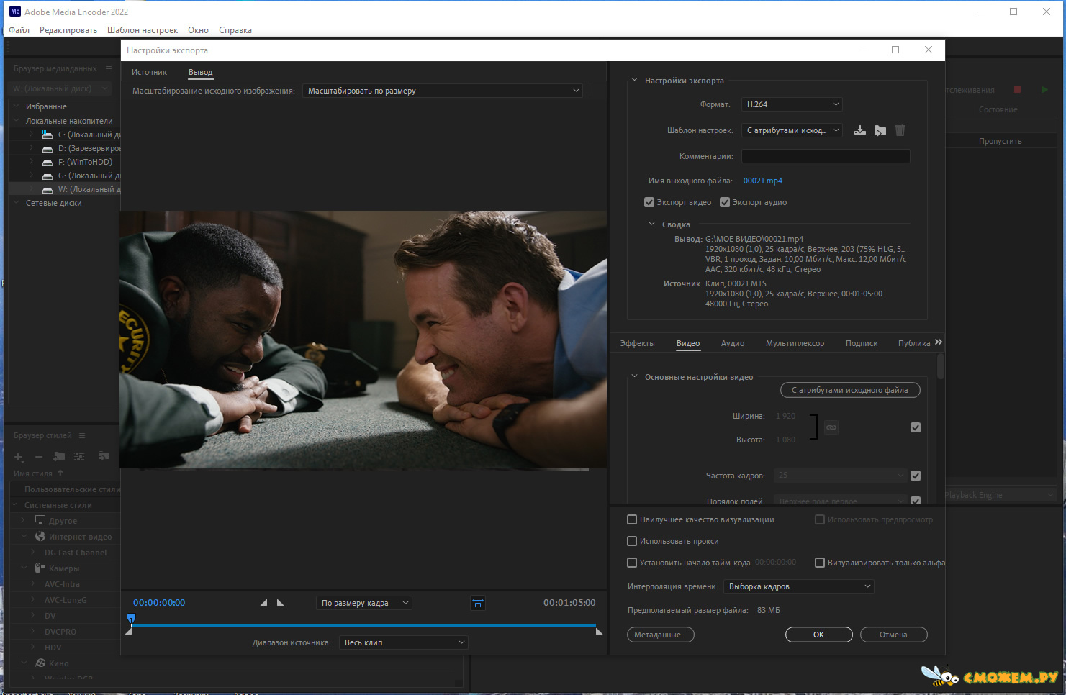
Task: Uncheck the Экспорт аудио checkbox
Action: point(725,202)
